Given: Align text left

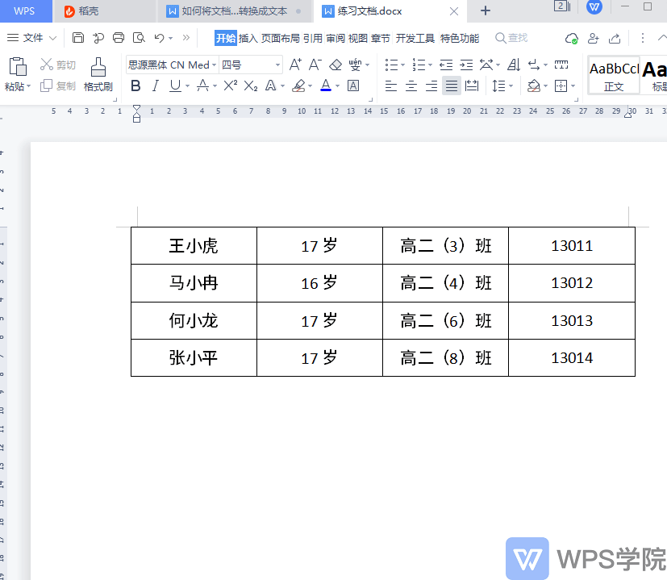Looking at the screenshot, I should pos(390,86).
